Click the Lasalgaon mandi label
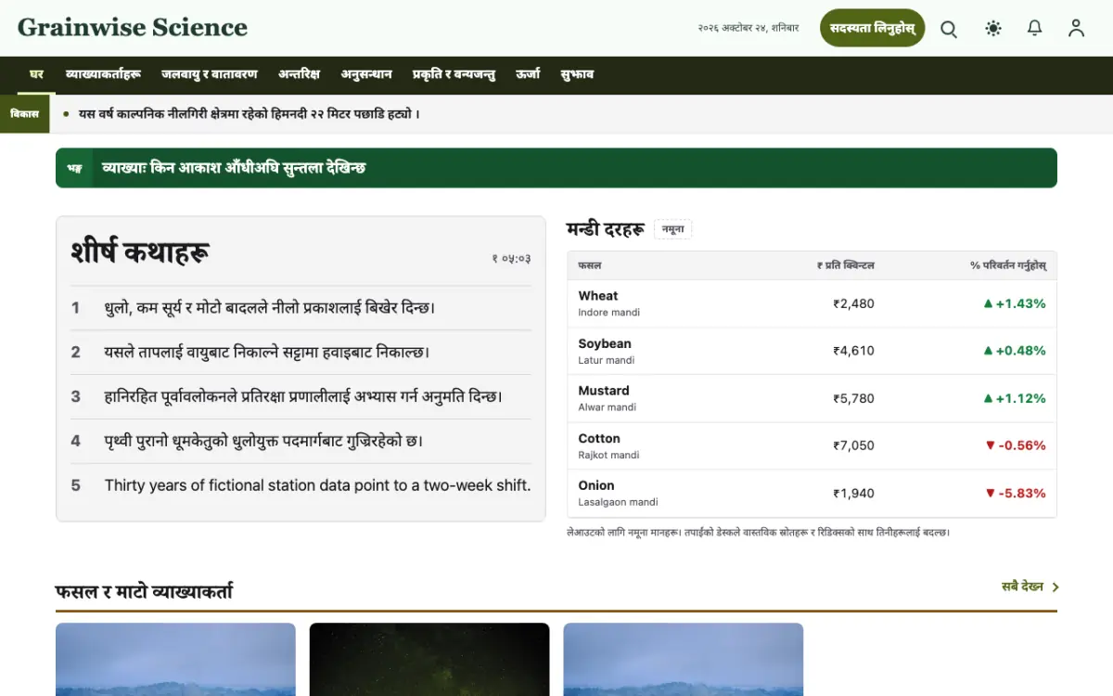The image size is (1113, 696). (618, 502)
